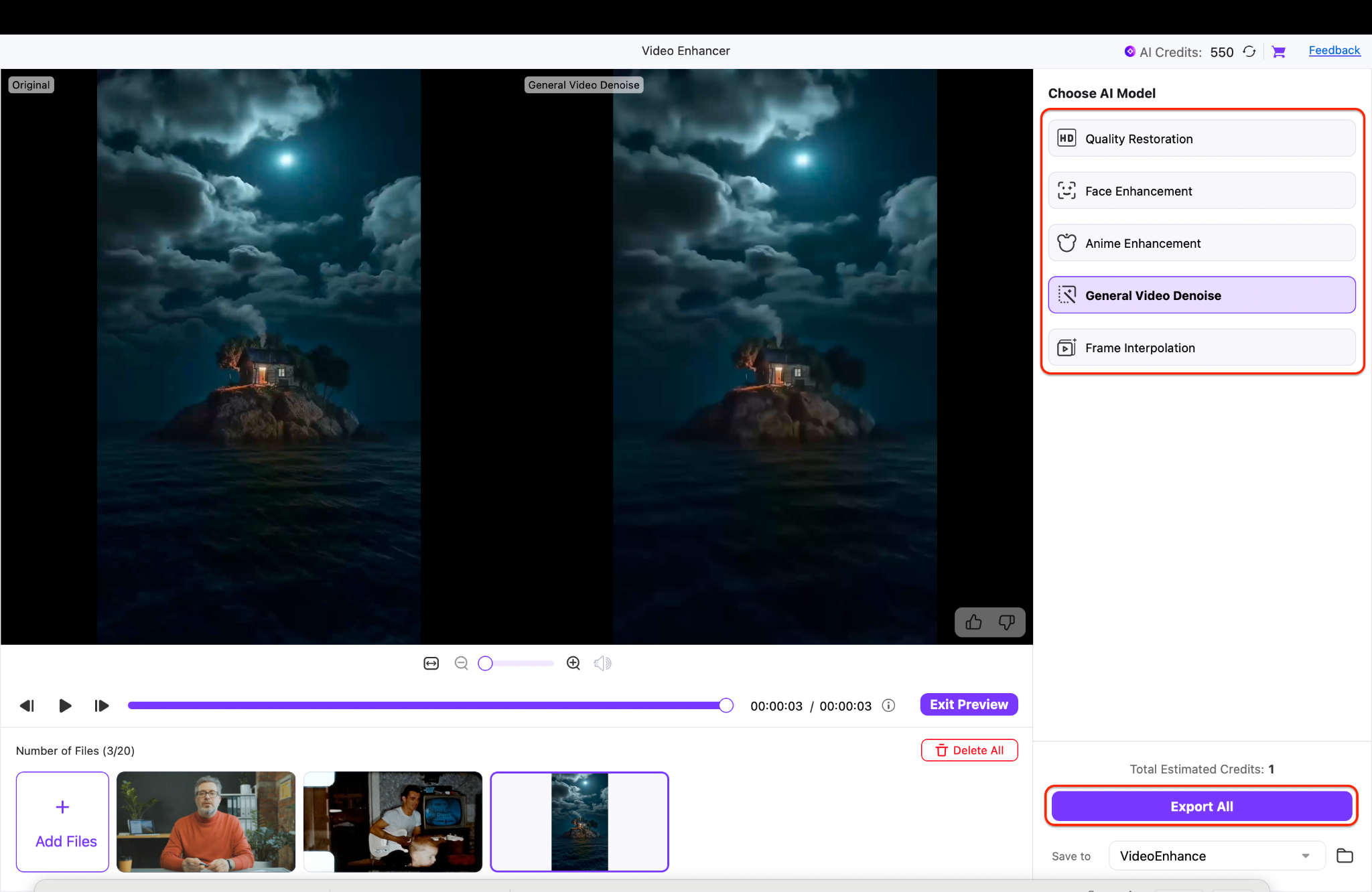Click the zoom in magnifier icon
Viewport: 1372px width, 892px height.
coord(573,663)
